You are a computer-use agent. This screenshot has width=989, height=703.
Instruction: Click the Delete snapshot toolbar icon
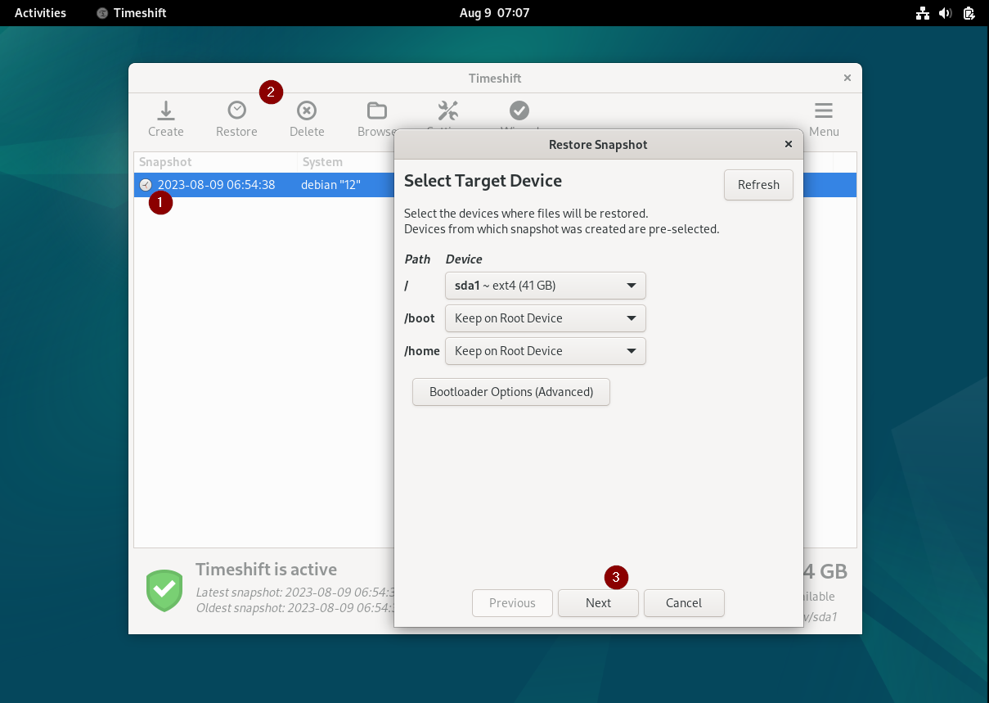(x=307, y=119)
